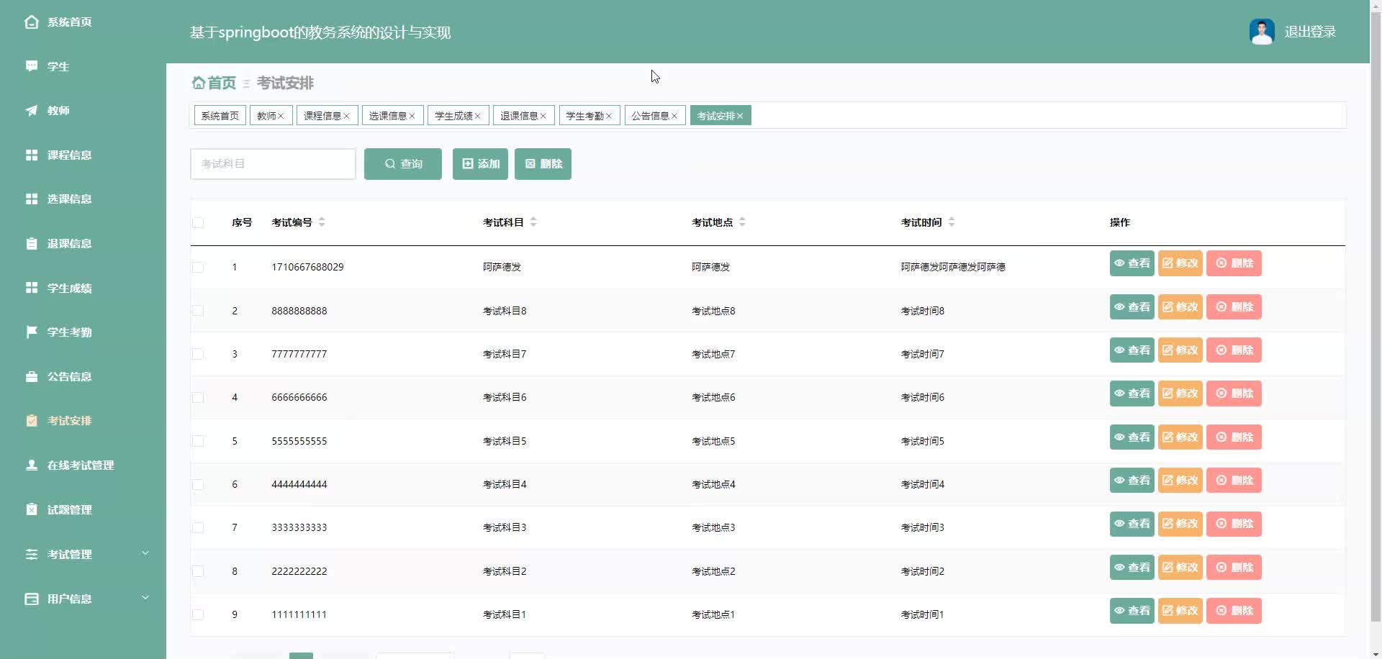
Task: Click the 教师 paper-plane sidebar icon
Action: 31,111
